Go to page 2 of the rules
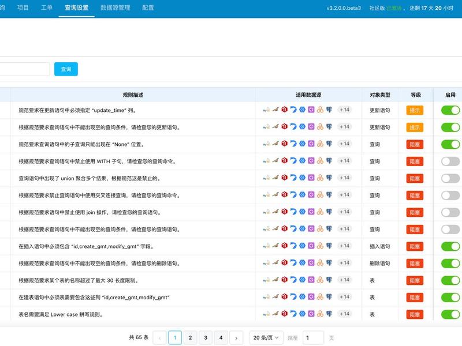This screenshot has height=346, width=462. point(191,338)
